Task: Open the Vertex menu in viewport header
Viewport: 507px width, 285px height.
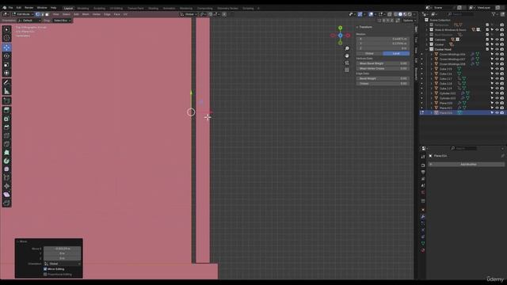Action: coord(97,14)
